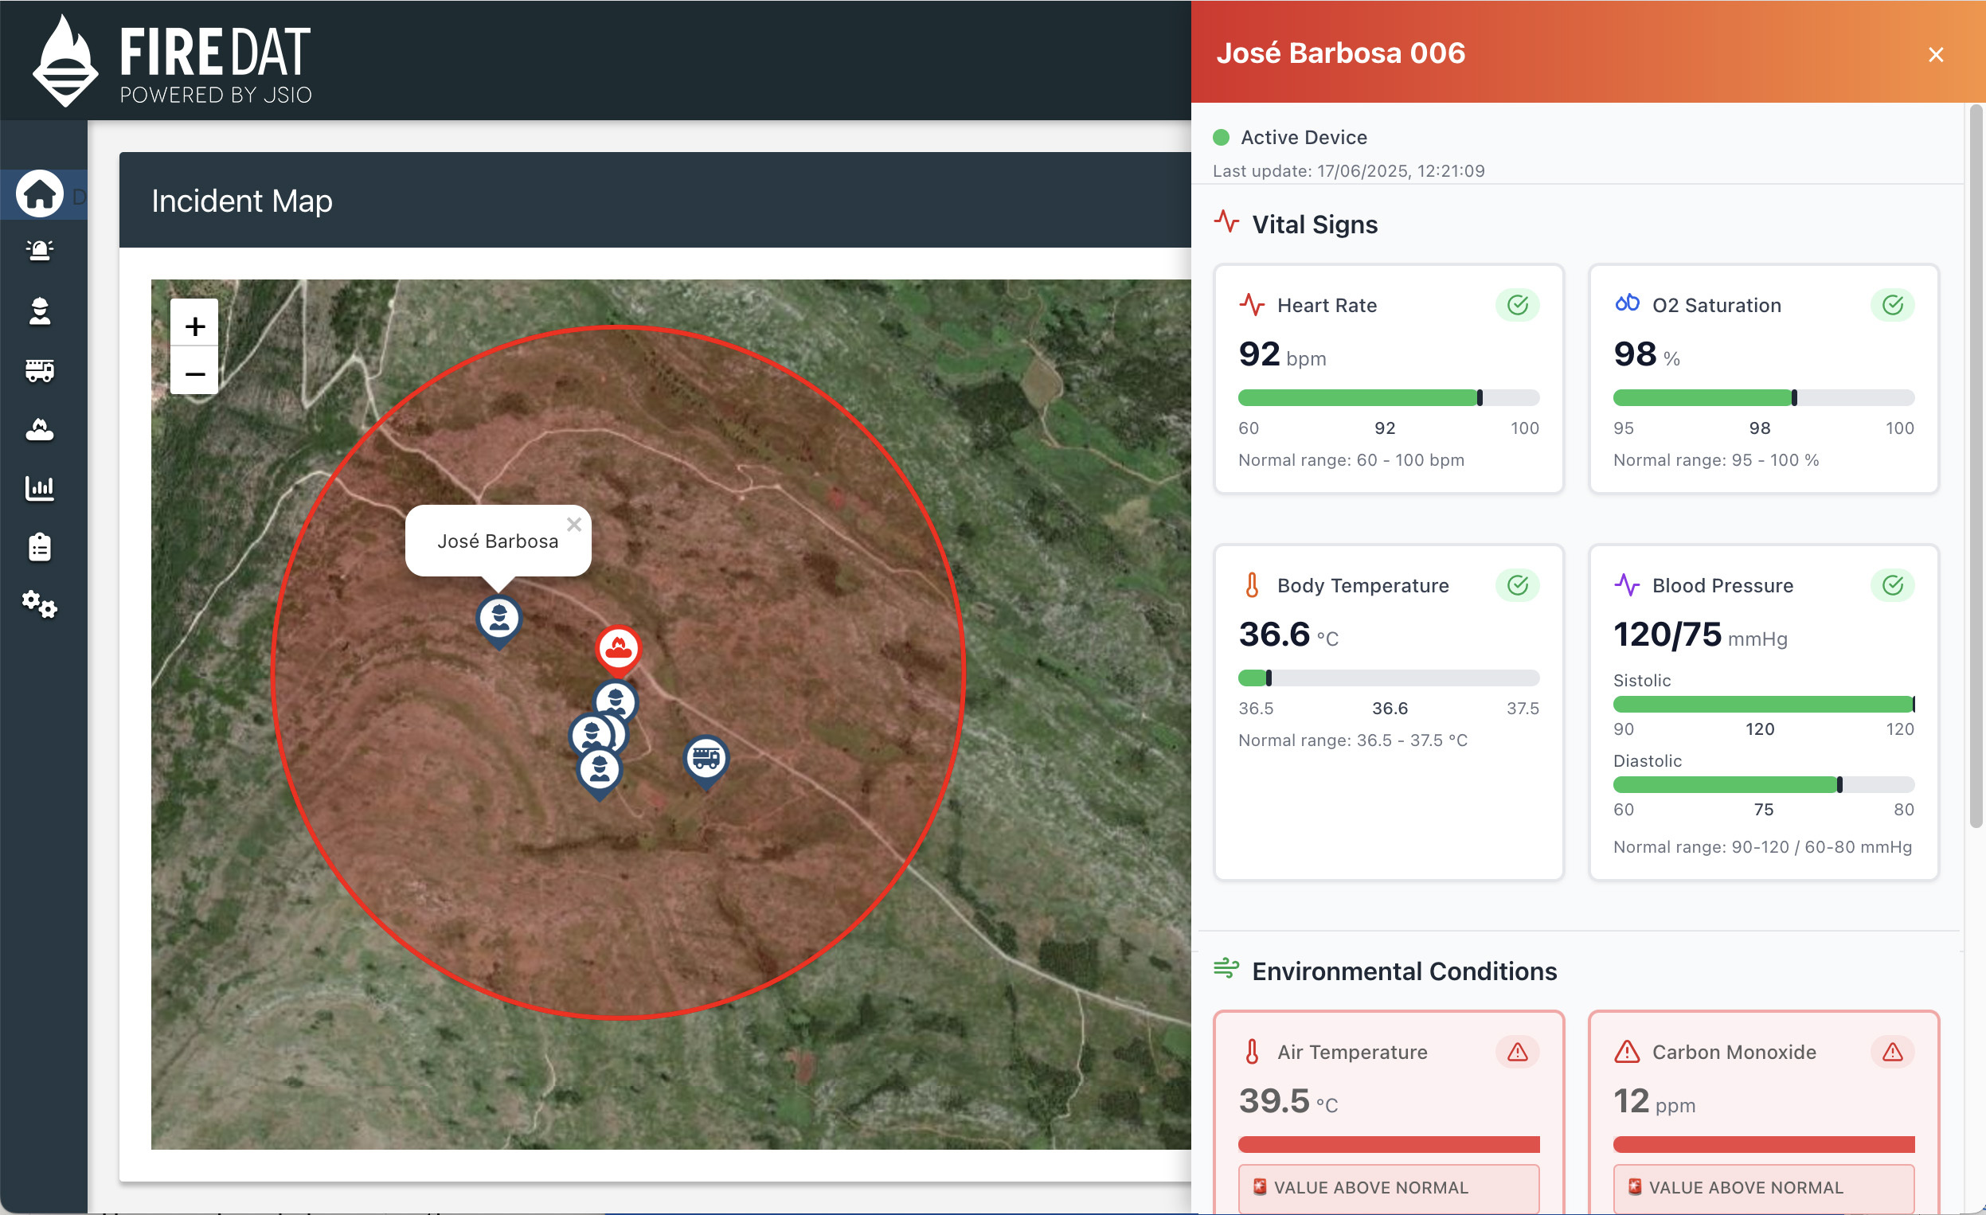Image resolution: width=1986 pixels, height=1215 pixels.
Task: Open the settings gears sidebar icon
Action: click(40, 604)
